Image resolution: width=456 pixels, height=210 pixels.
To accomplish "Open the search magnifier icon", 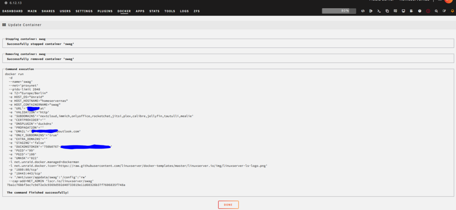I will [436, 11].
